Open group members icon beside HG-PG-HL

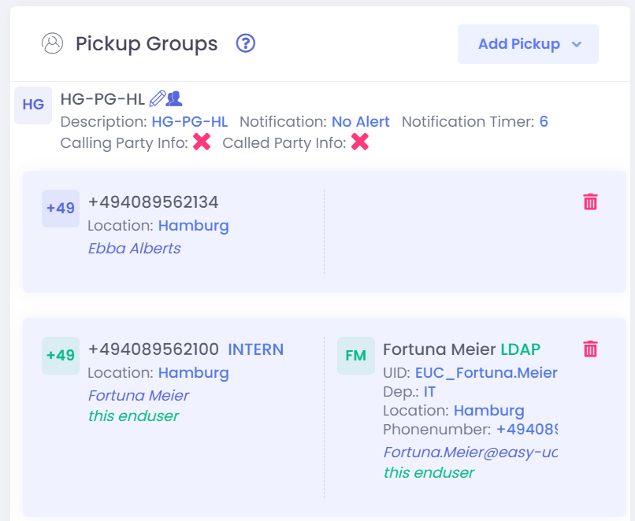(x=174, y=98)
